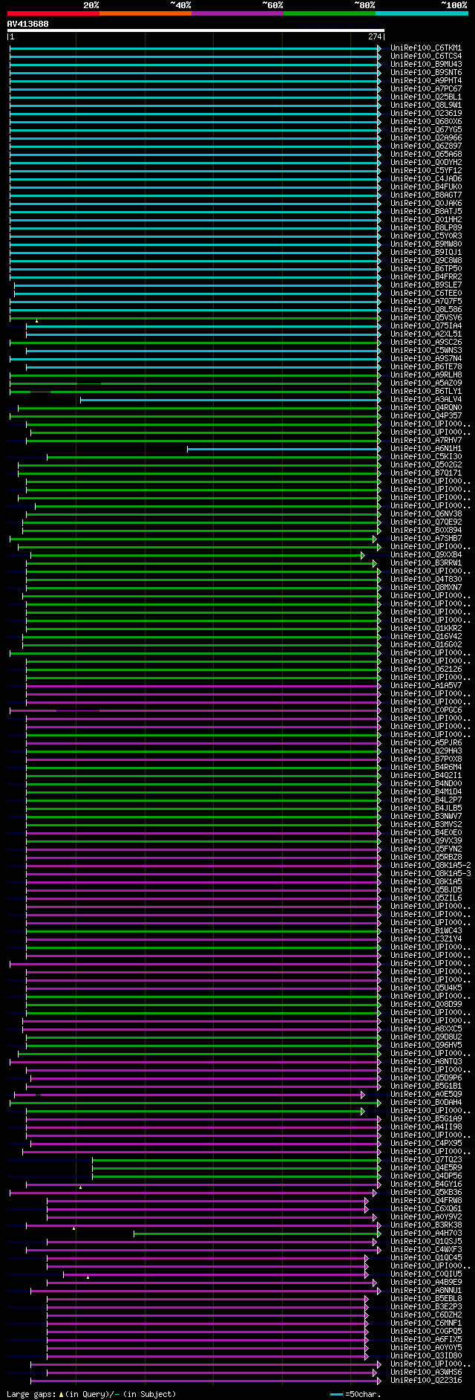Click label UniRef100_Q1KKR2
This screenshot has width=475, height=1400.
pos(426,629)
